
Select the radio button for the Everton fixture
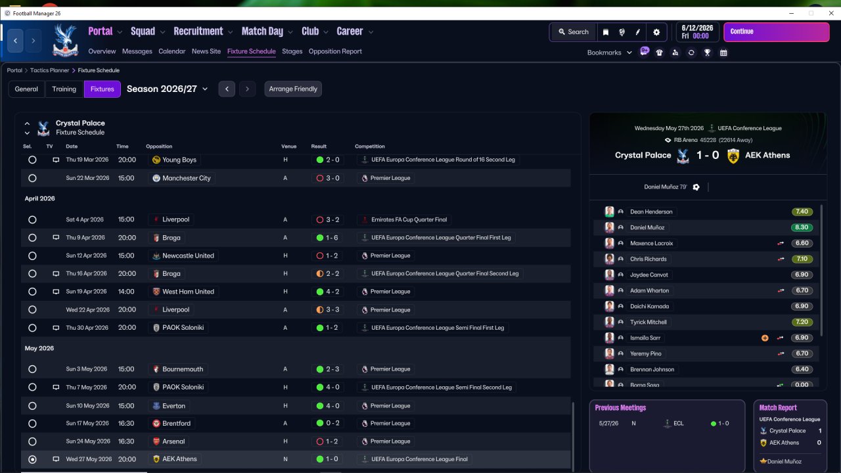click(x=32, y=405)
